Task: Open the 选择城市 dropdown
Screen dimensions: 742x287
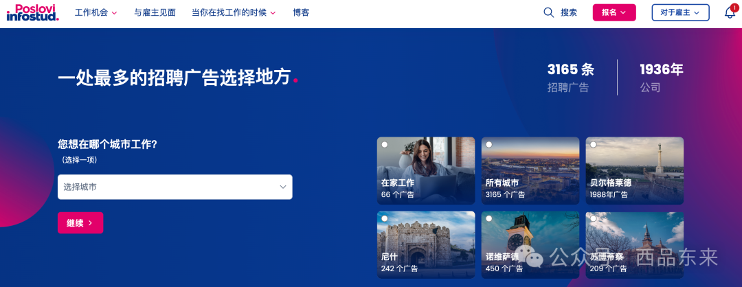Action: click(175, 187)
